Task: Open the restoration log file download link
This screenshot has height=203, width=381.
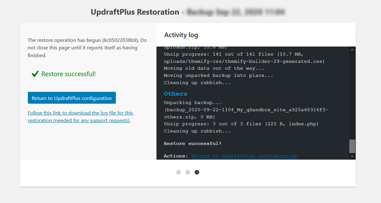Action: 80,116
